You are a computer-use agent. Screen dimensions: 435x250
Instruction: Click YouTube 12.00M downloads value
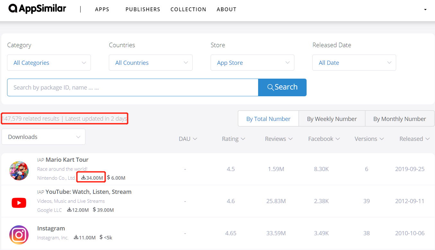[x=78, y=210]
